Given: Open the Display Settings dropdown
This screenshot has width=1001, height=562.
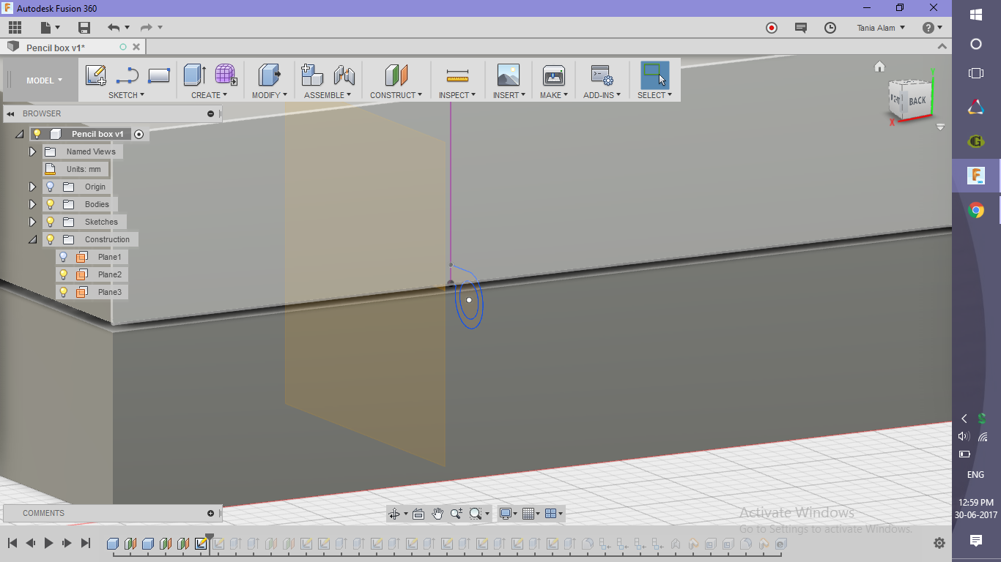Looking at the screenshot, I should 508,514.
